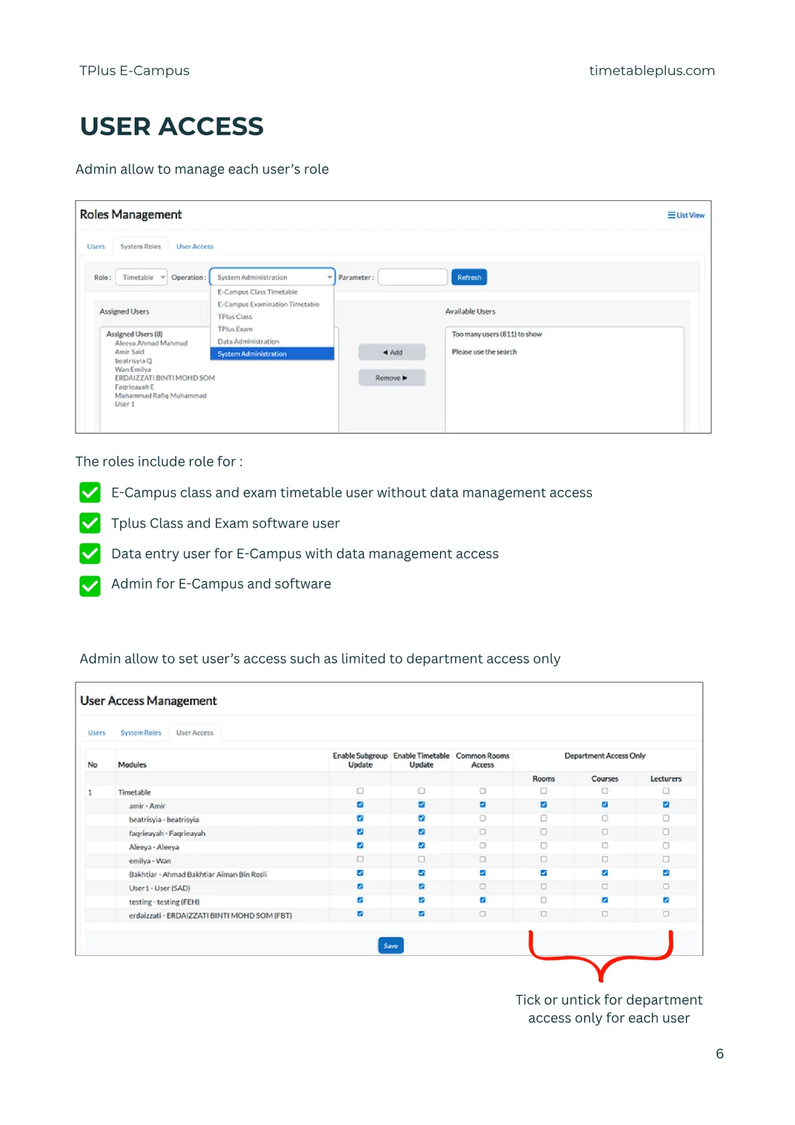Viewport: 795px width, 1125px height.
Task: Tick Enable Subgroup Update for emilya - Wan
Action: tap(360, 860)
